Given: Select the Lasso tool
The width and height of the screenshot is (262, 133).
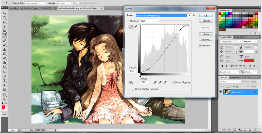Looking at the screenshot, I should (x=4, y=22).
